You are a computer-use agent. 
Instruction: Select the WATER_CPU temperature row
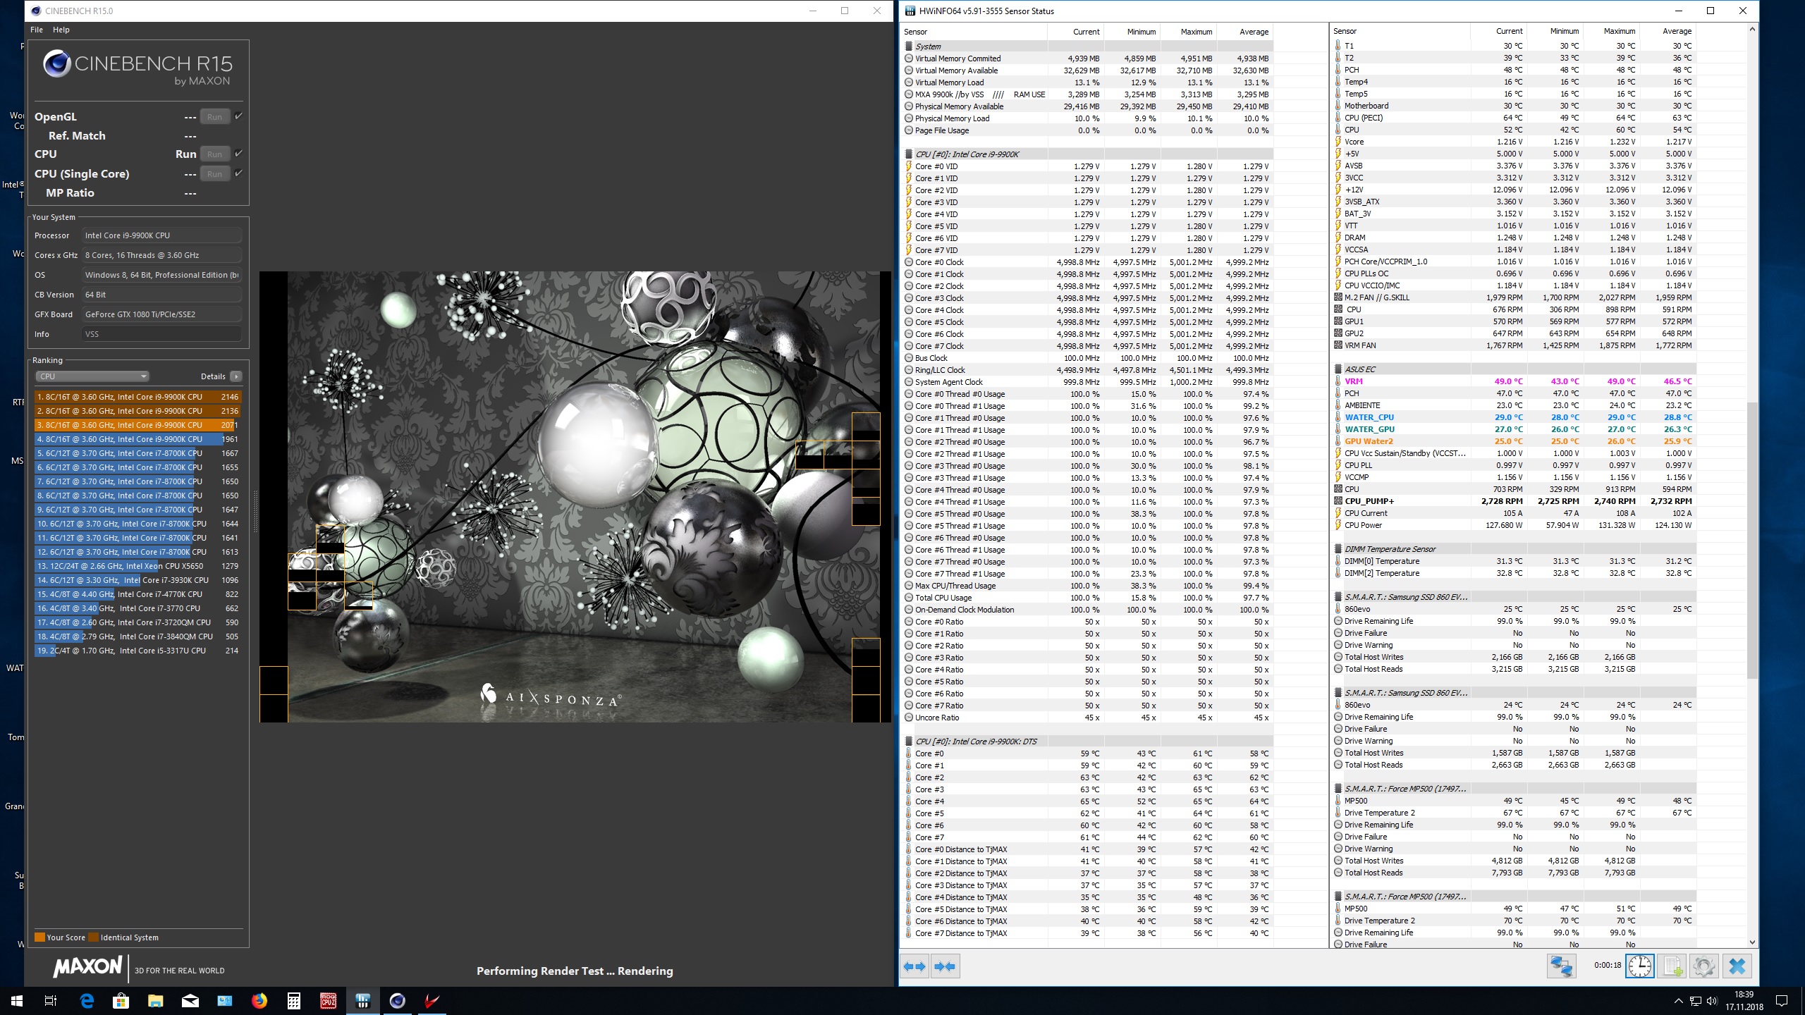(1513, 417)
